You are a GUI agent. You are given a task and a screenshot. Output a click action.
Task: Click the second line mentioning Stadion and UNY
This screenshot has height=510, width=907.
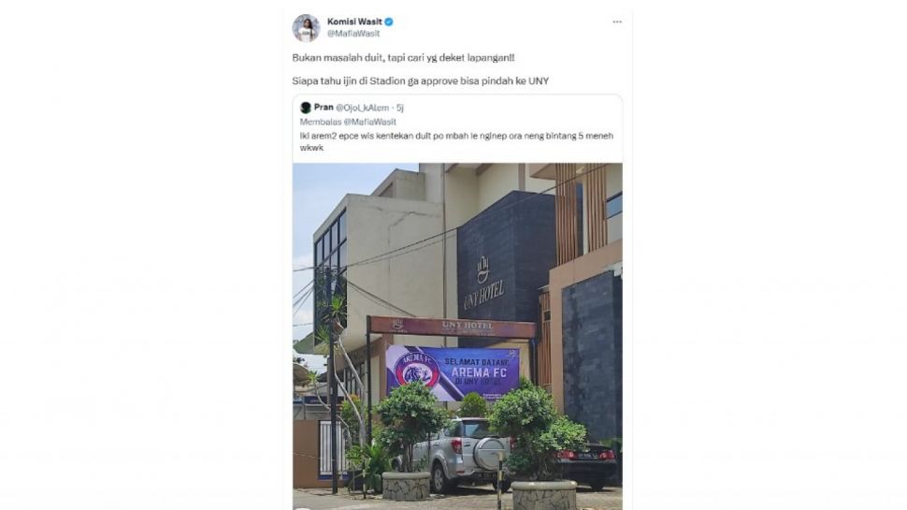pyautogui.click(x=421, y=81)
